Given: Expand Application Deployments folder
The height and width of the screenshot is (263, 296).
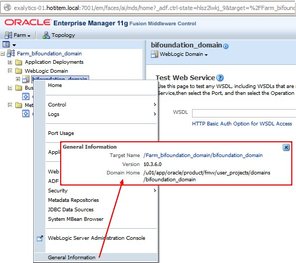Looking at the screenshot, I should click(10, 62).
